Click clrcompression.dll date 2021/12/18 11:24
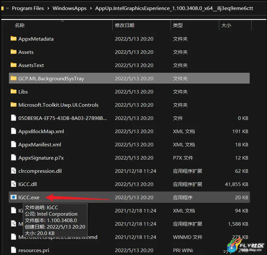267x255 pixels. point(135,171)
